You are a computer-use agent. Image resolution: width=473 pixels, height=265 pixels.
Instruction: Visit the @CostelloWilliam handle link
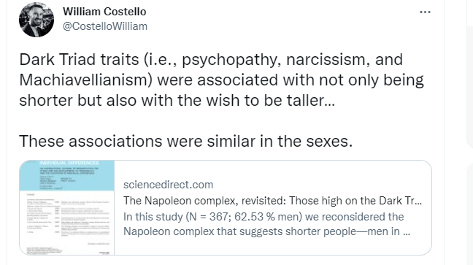point(105,26)
